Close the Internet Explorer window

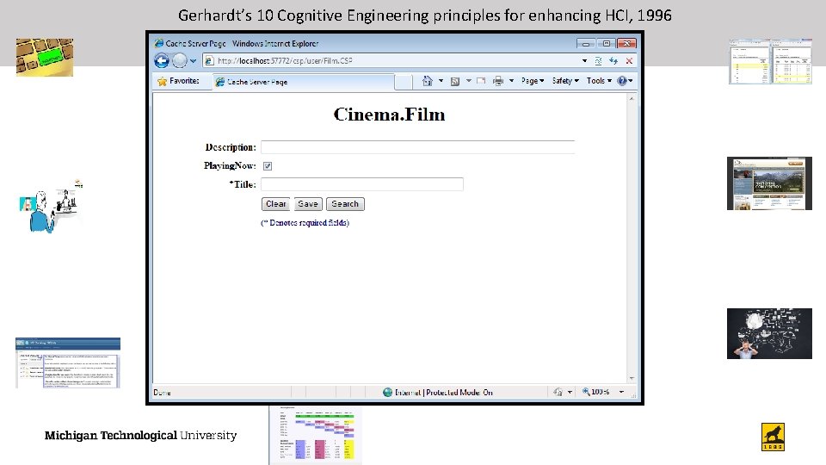(626, 43)
